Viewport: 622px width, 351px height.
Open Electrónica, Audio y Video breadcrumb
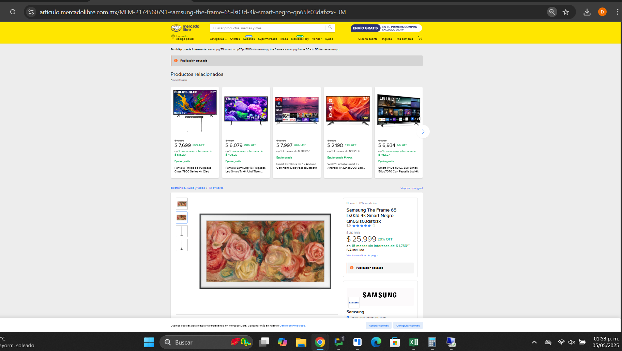(x=188, y=188)
